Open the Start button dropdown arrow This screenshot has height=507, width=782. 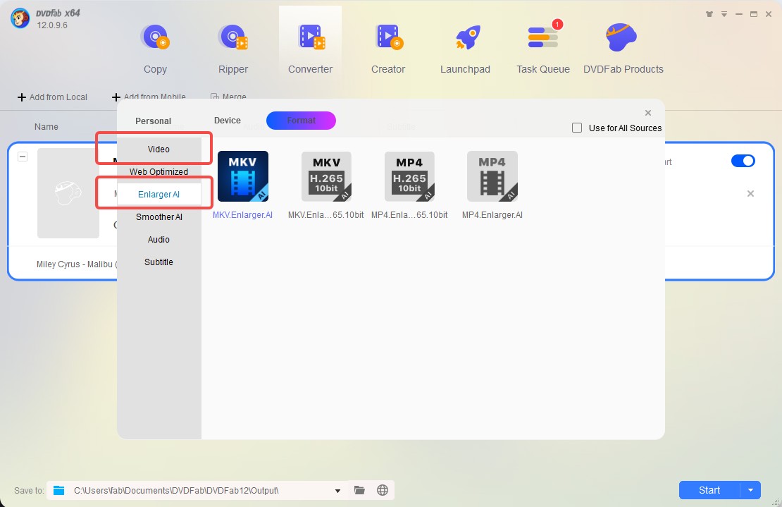pos(750,490)
